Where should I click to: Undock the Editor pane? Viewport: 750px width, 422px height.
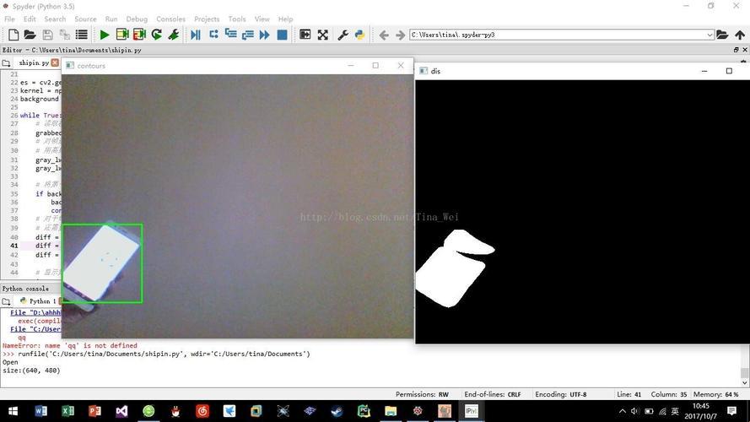pos(737,50)
